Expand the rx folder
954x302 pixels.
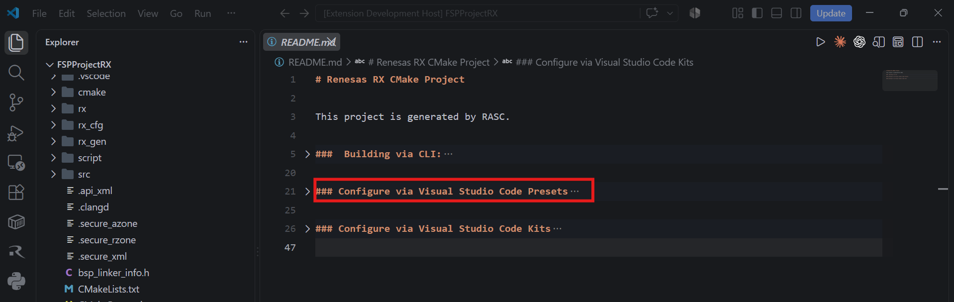(53, 108)
